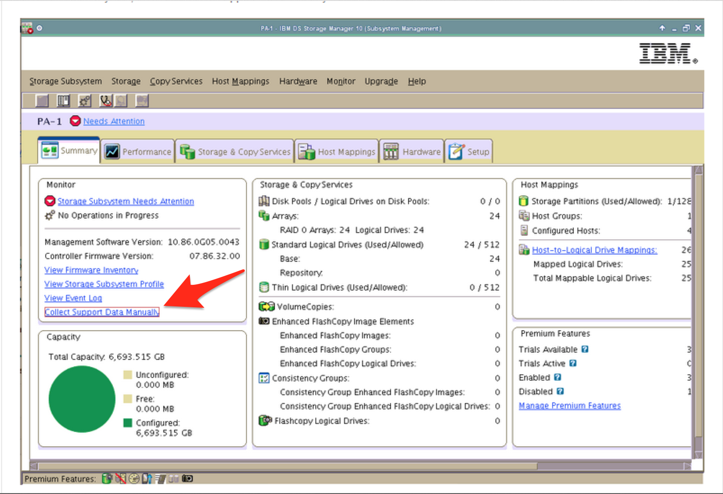Screen dimensions: 723x494
Task: Click green cylinder icon in status bar
Action: click(x=107, y=479)
